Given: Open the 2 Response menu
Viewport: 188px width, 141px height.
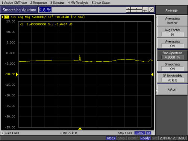Looking at the screenshot, I should pyautogui.click(x=38, y=3).
